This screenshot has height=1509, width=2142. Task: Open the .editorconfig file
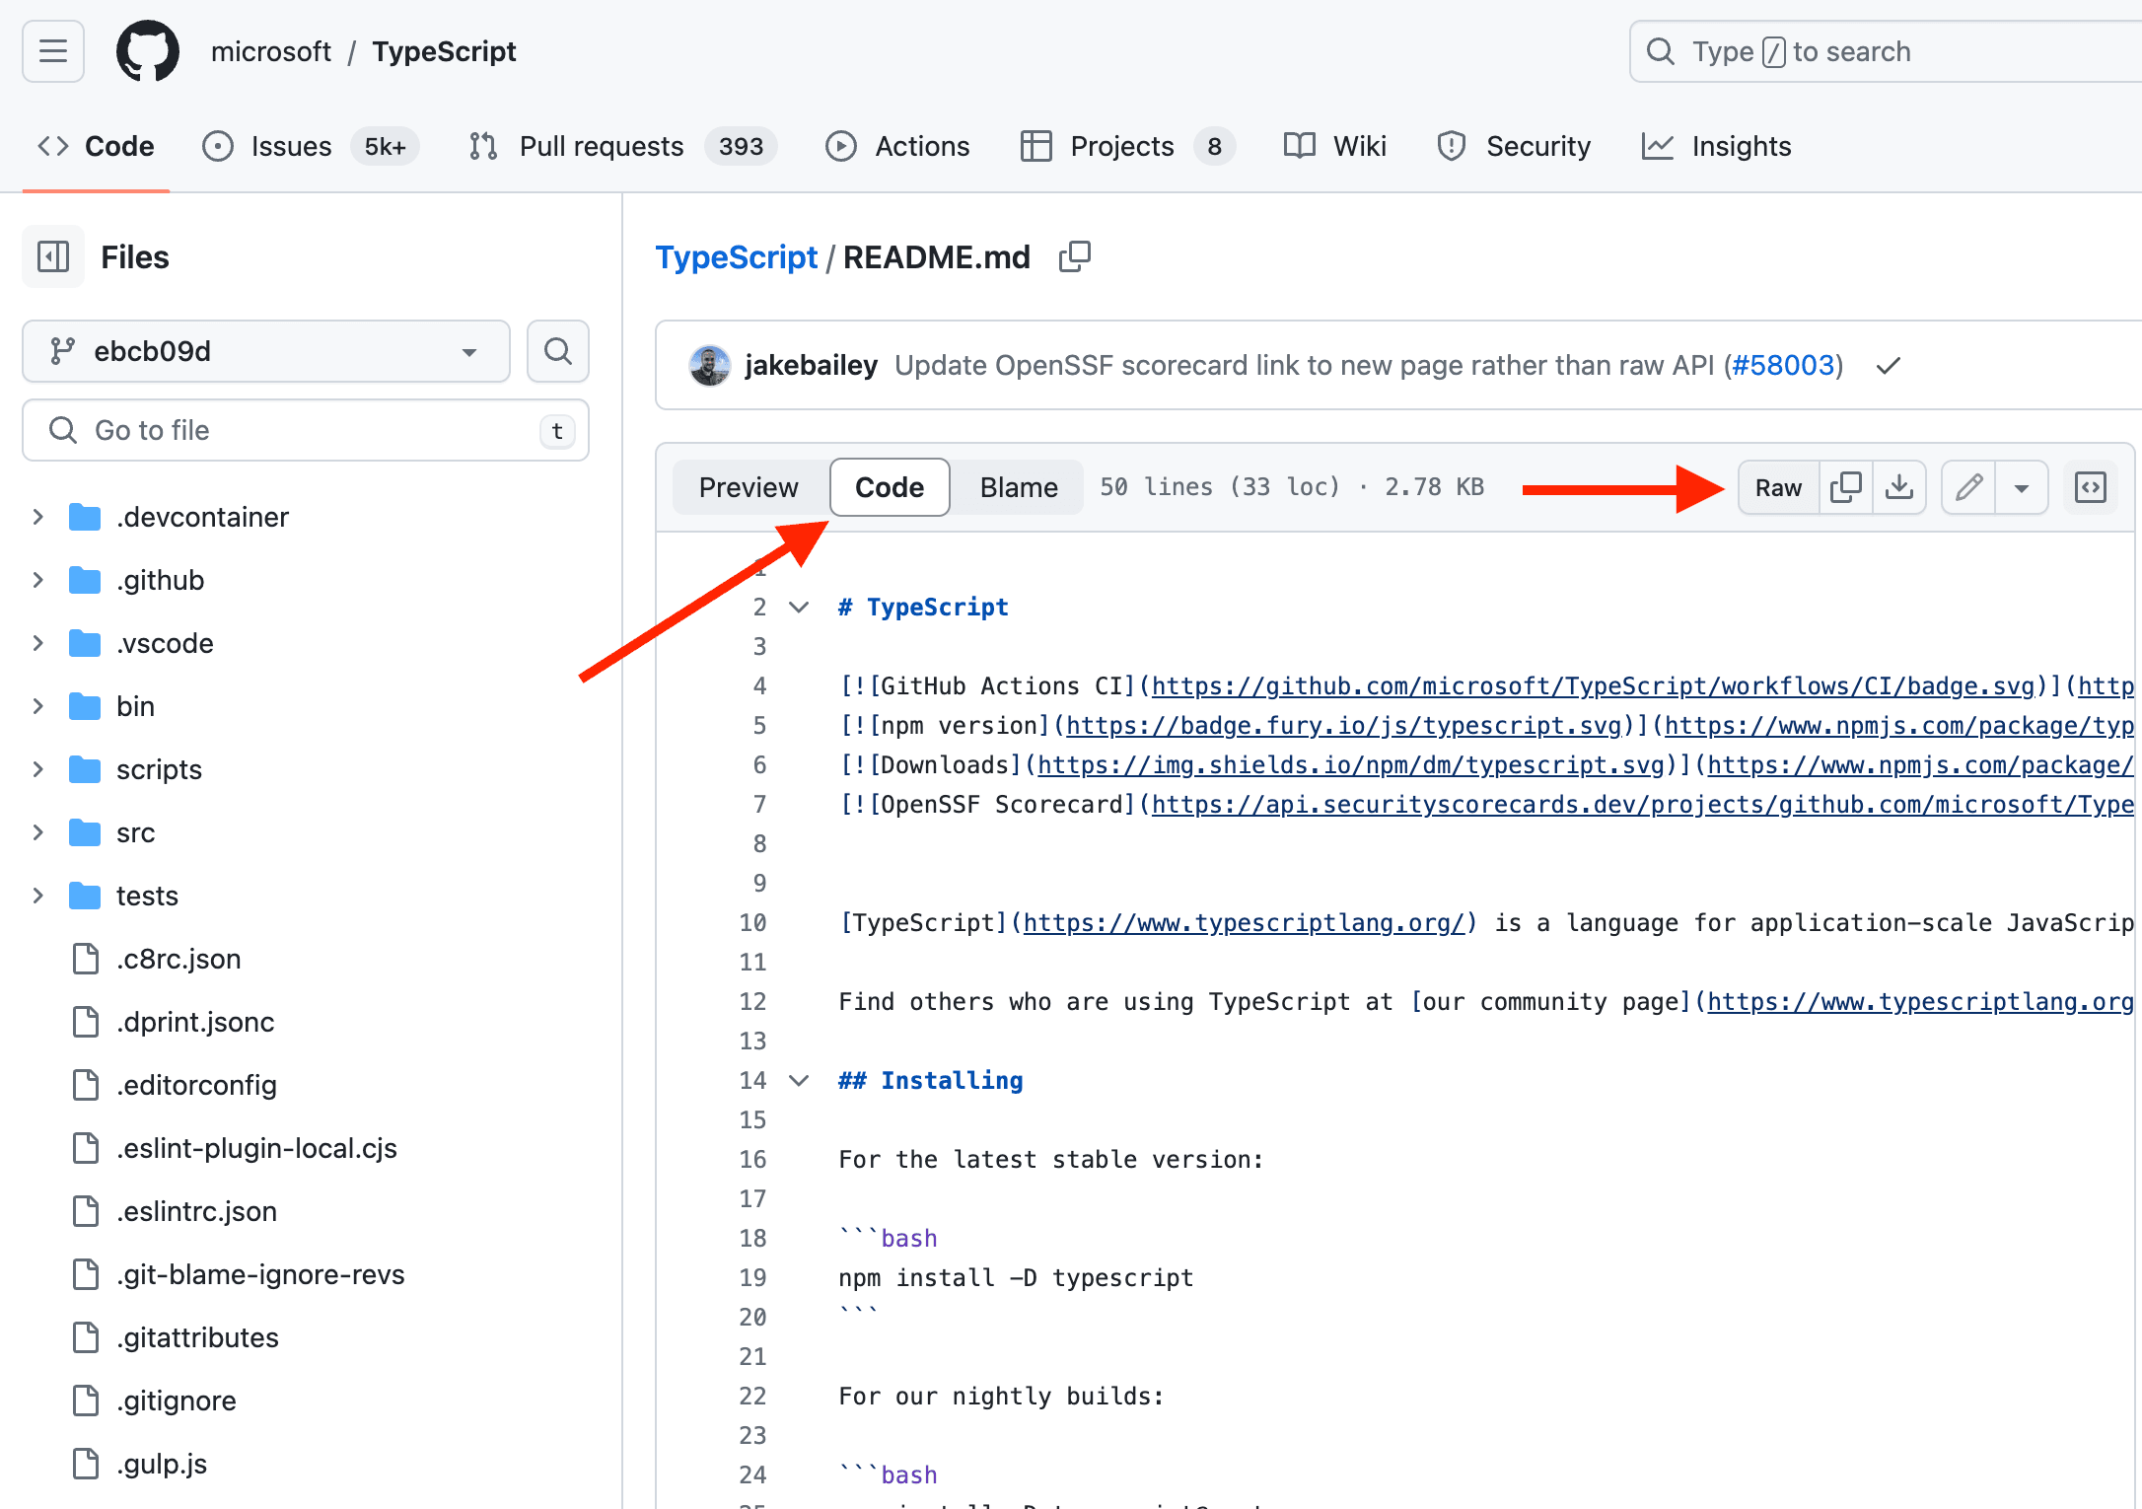click(195, 1085)
